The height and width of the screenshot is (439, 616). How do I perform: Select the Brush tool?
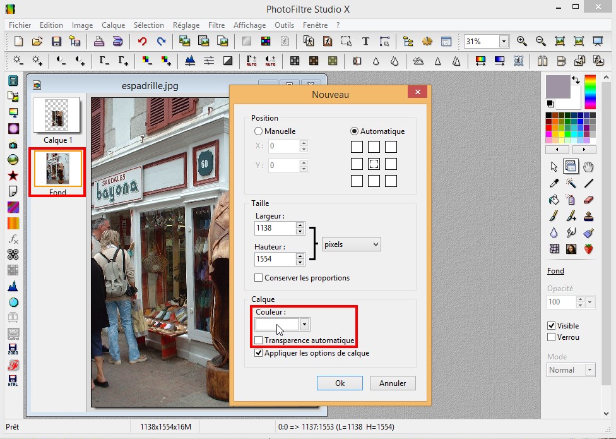pyautogui.click(x=554, y=216)
